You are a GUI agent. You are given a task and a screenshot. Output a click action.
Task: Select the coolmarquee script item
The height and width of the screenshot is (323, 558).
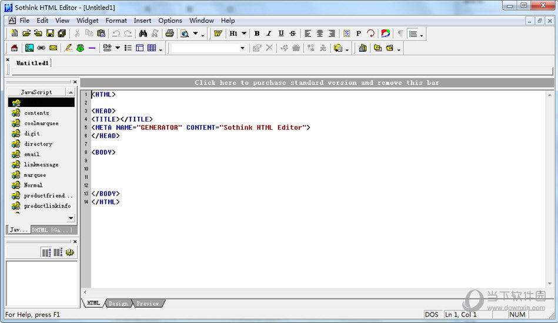tap(41, 123)
